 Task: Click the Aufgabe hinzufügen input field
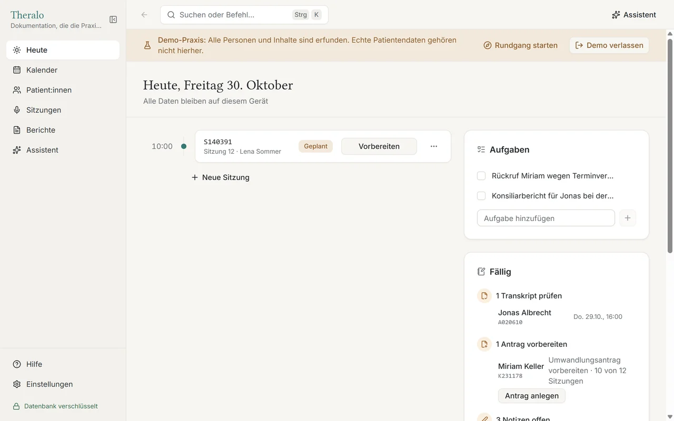[x=546, y=218]
